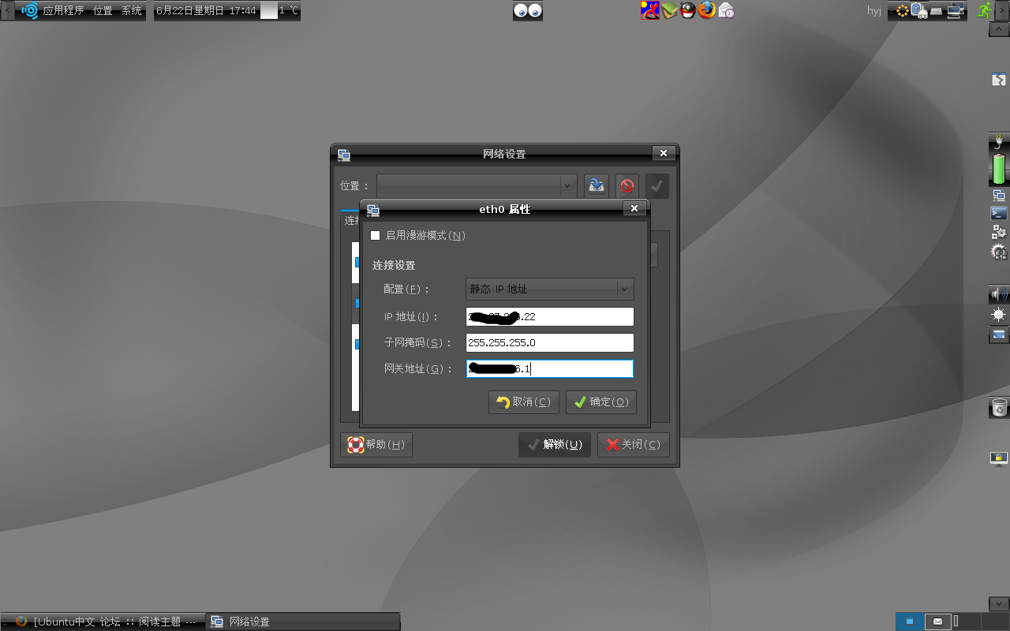Click the lock-screen monitor icon
Screen dimensions: 1010x631
point(999,458)
